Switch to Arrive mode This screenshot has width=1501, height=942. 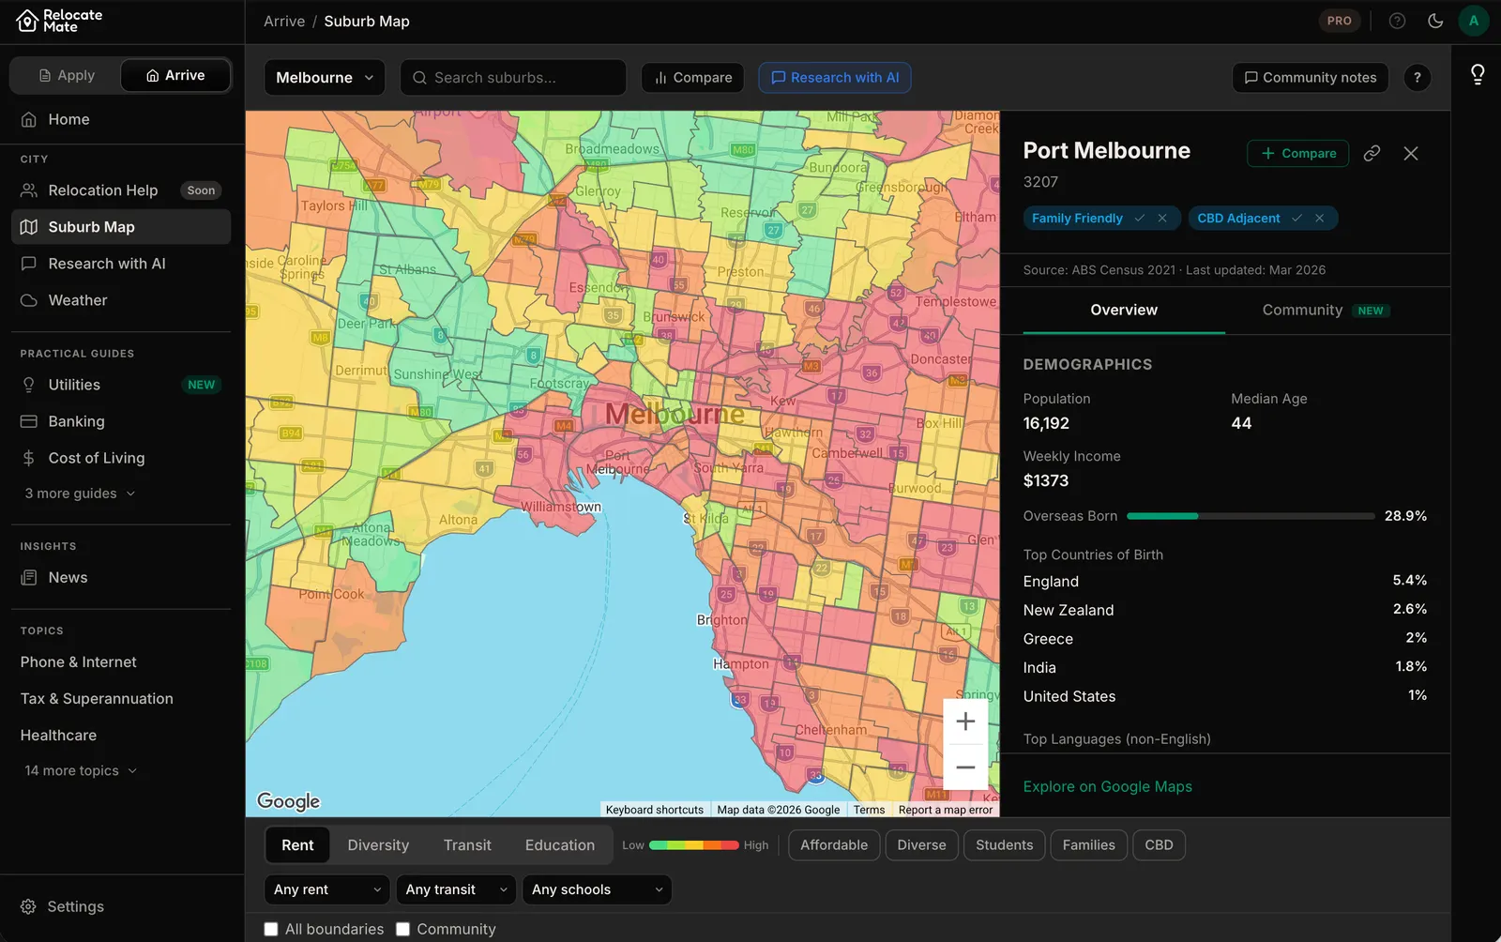[x=175, y=75]
